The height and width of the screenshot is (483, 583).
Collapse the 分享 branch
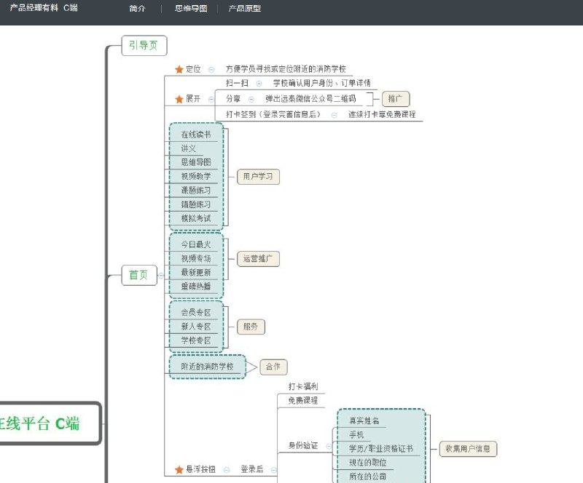click(251, 99)
